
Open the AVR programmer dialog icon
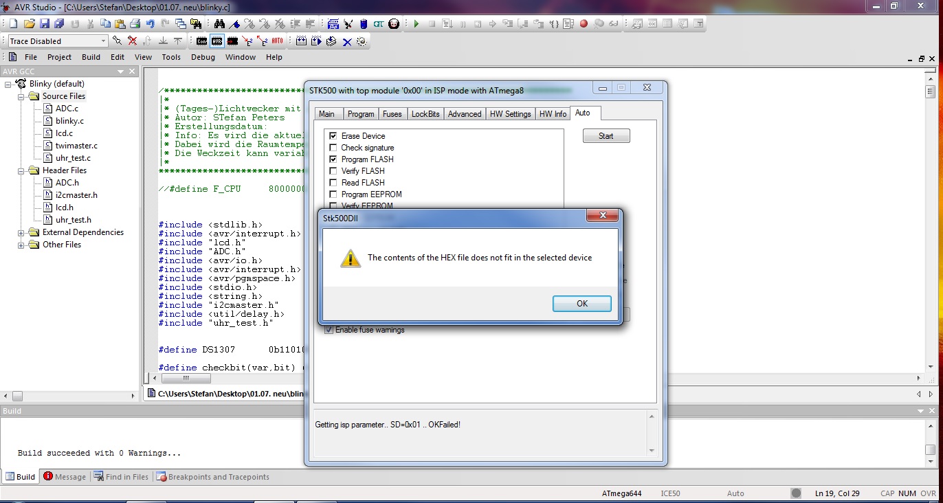pyautogui.click(x=217, y=41)
